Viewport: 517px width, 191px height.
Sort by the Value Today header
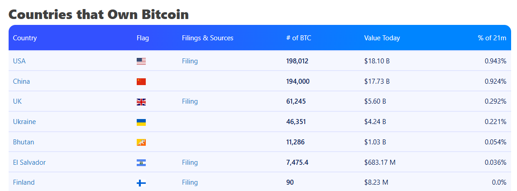(x=382, y=38)
